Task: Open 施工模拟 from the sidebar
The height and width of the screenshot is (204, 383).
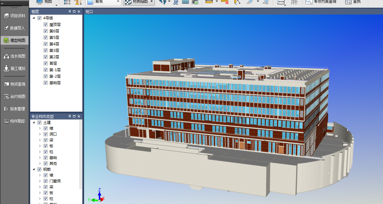Action: tap(15, 68)
